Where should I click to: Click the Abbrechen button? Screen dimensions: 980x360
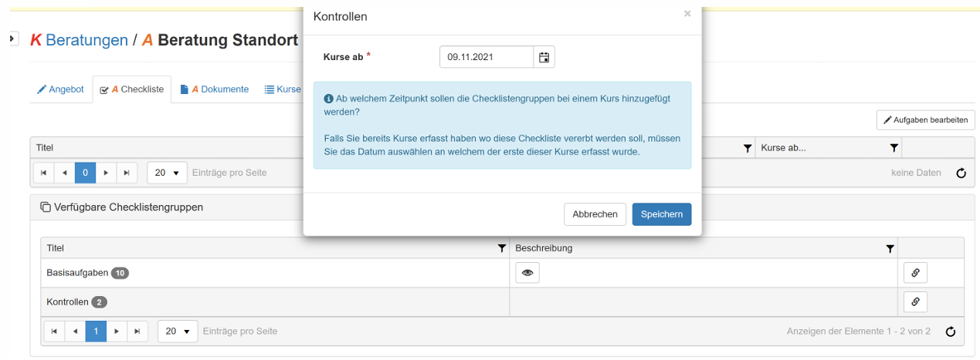(x=595, y=214)
